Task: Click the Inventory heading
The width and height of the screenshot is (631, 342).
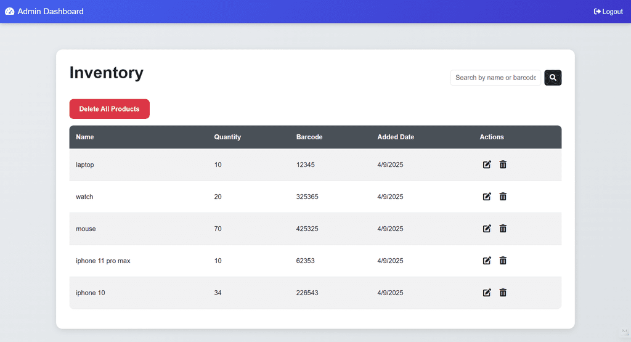Action: tap(106, 73)
